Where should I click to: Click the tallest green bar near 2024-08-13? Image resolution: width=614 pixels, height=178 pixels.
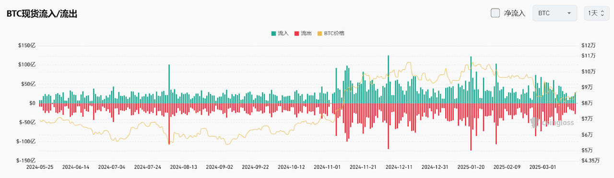169,83
